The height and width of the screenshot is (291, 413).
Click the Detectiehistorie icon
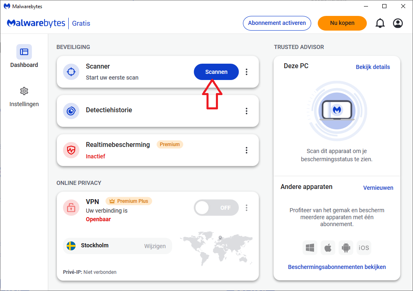pos(71,111)
